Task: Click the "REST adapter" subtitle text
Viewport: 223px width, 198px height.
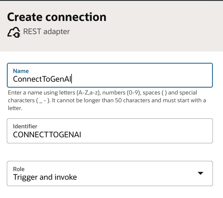Action: pyautogui.click(x=47, y=31)
